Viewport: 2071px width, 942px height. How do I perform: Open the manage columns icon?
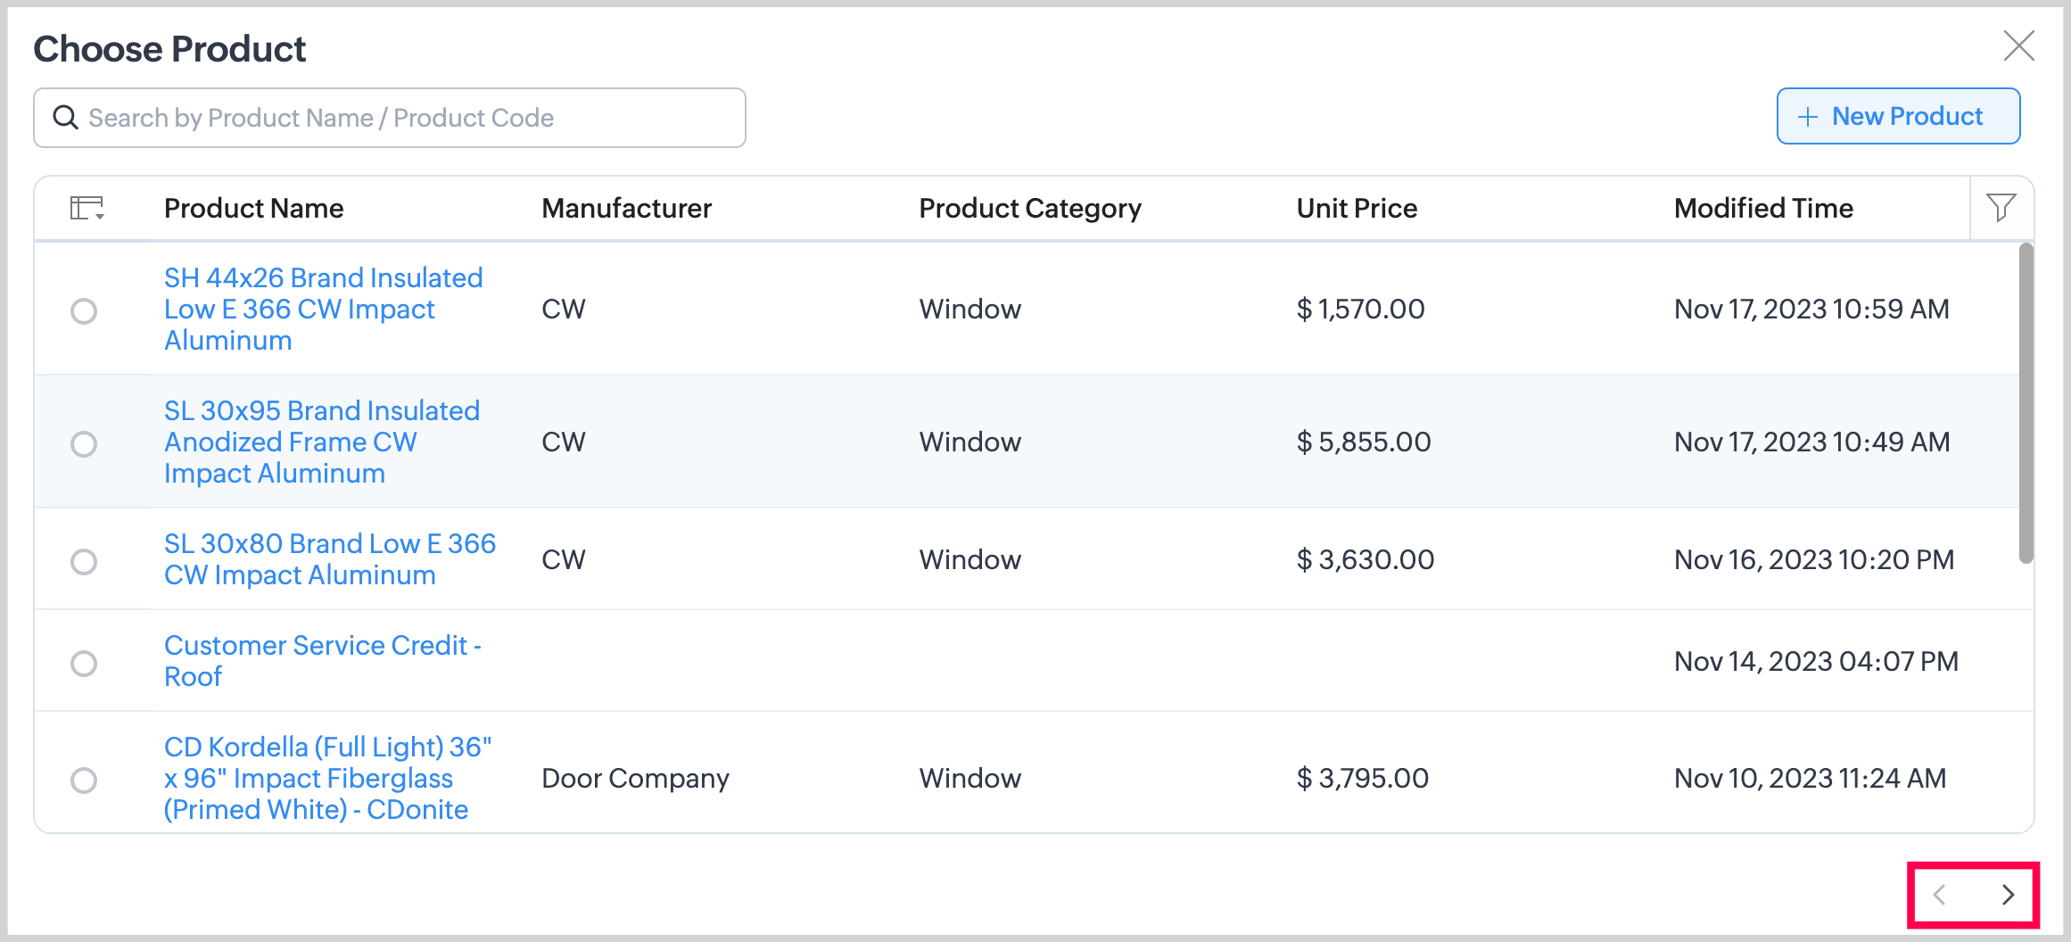[x=87, y=208]
